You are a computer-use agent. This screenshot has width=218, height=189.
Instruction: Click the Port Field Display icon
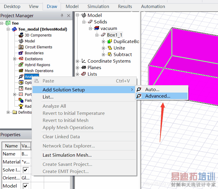[21, 94]
